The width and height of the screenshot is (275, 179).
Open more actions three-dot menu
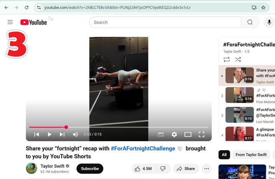[207, 169]
